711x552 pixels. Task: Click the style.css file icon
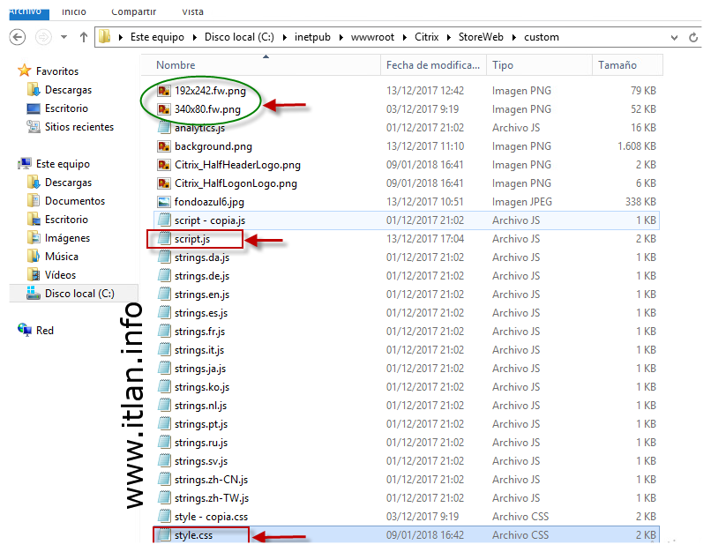pyautogui.click(x=164, y=535)
